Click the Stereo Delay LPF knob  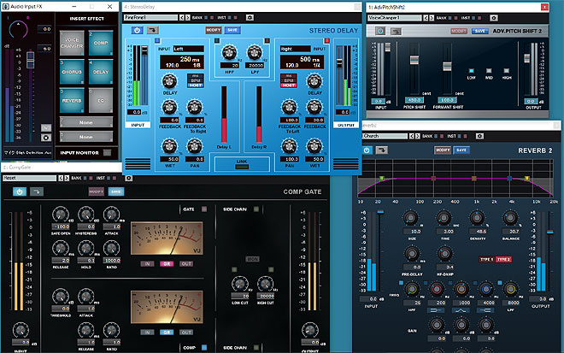(x=255, y=52)
